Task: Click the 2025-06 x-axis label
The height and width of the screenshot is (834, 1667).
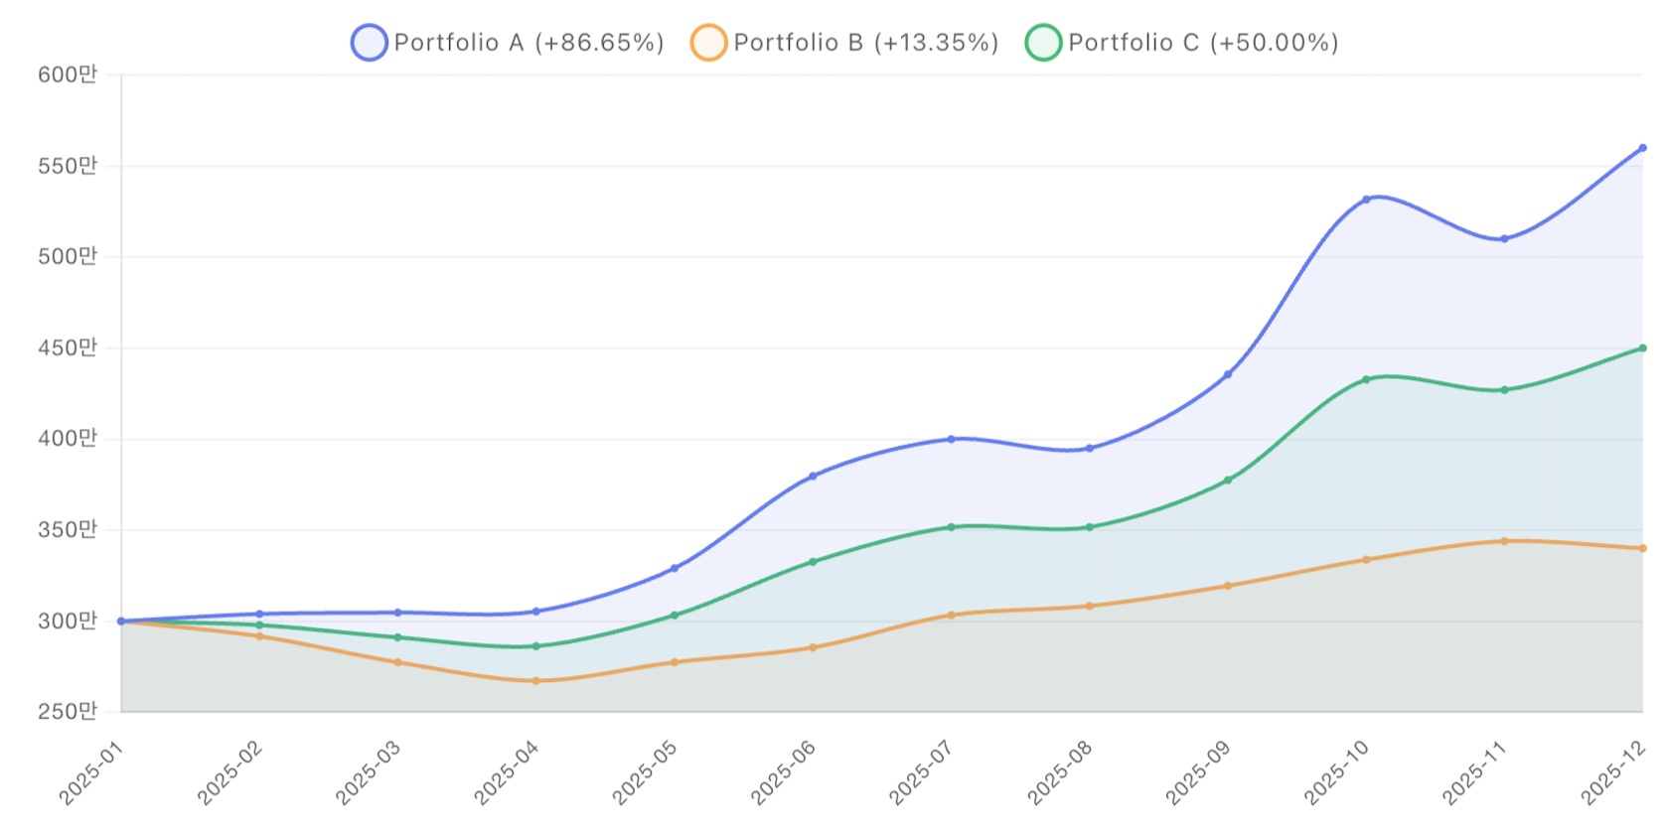Action: 784,771
